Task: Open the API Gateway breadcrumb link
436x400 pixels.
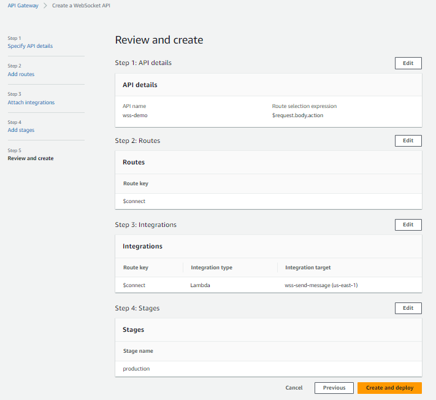Action: tap(23, 6)
